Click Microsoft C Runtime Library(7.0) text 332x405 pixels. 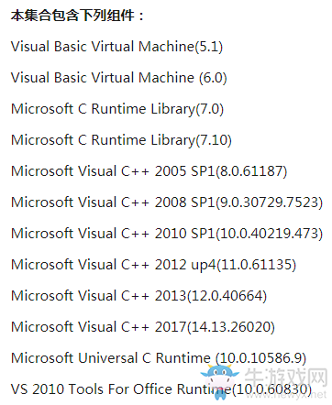point(117,109)
